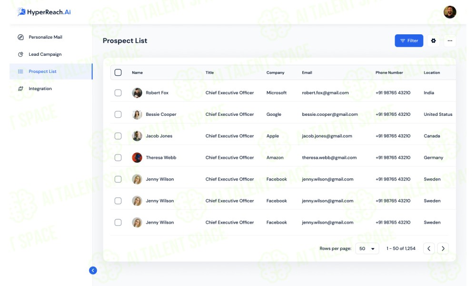Viewport: 476px width, 286px height.
Task: Click Robert Fox's avatar
Action: click(137, 92)
